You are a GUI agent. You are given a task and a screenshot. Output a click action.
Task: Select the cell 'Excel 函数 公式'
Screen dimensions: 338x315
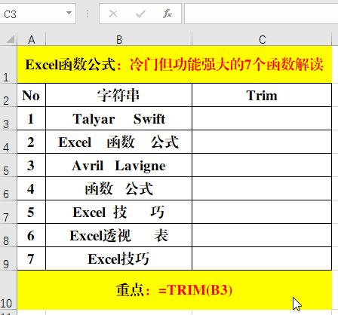(118, 142)
